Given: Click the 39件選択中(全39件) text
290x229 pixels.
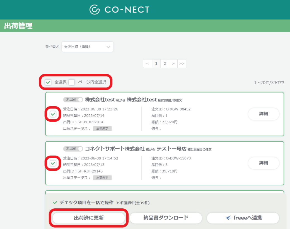Looking at the screenshot, I should click(133, 203).
